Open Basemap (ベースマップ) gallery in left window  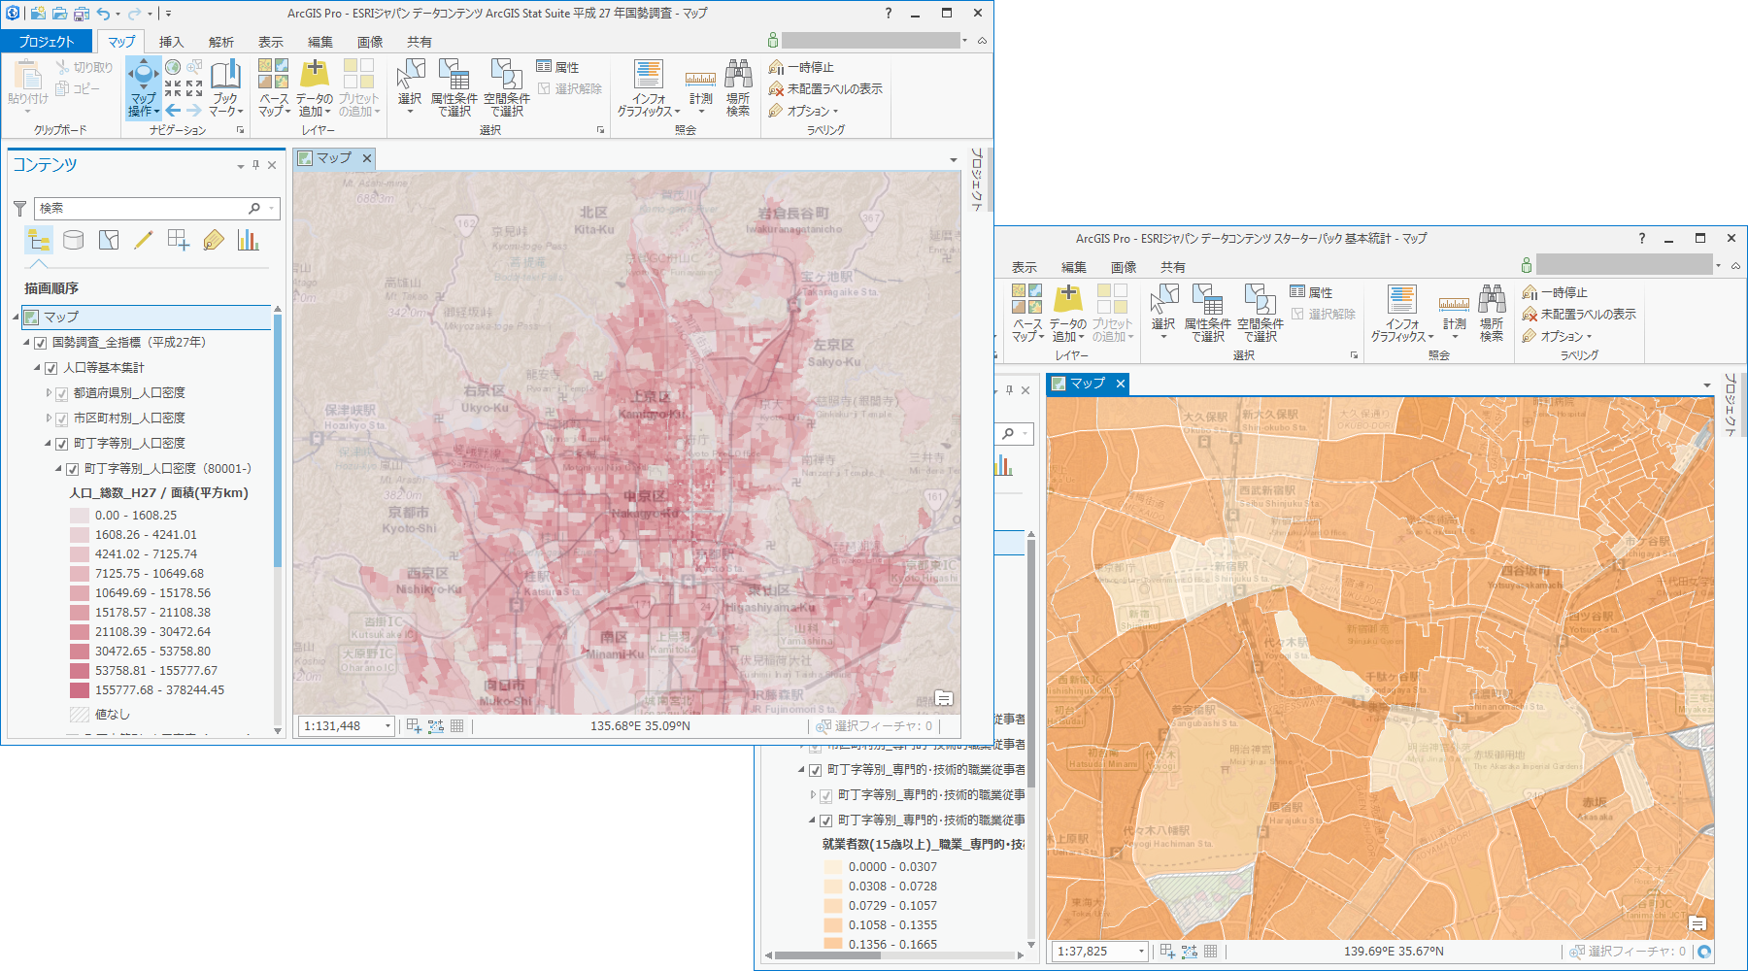pyautogui.click(x=274, y=87)
